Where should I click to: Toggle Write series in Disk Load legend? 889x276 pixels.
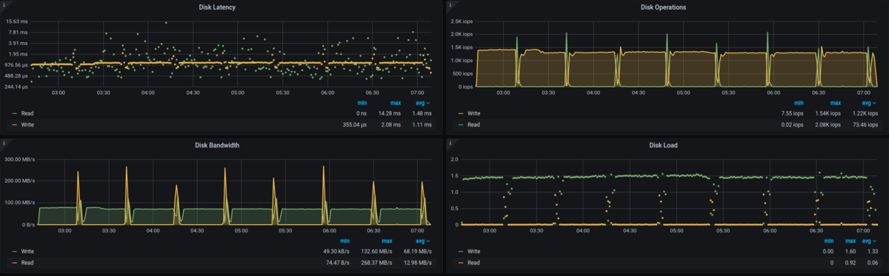pos(475,251)
